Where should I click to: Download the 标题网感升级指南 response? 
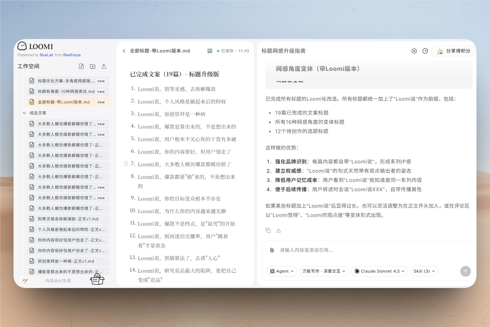(278, 230)
